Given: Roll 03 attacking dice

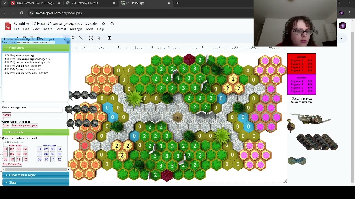Looking at the screenshot, I should [18, 149].
